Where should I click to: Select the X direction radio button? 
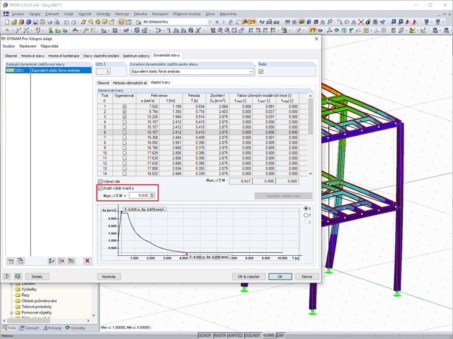click(x=306, y=208)
